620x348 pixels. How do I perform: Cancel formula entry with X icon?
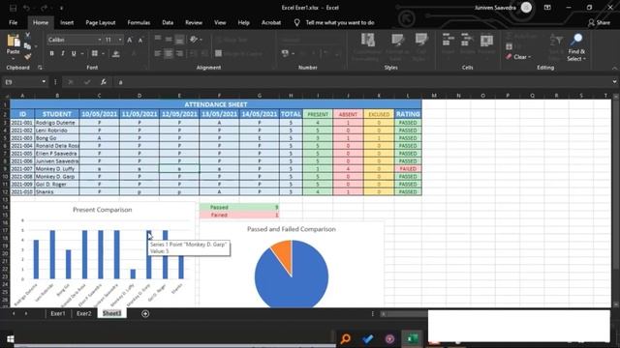pos(71,82)
